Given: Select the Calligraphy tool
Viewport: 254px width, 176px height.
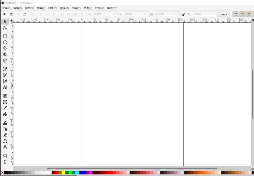Looking at the screenshot, I should point(5,81).
